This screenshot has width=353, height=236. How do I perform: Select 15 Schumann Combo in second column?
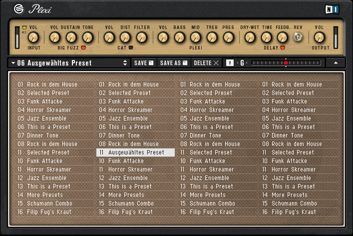(x=135, y=203)
